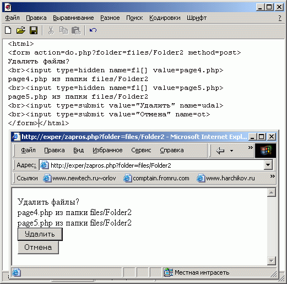This screenshot has width=287, height=284.
Task: Open a file with the folder icon
Action: point(20,30)
